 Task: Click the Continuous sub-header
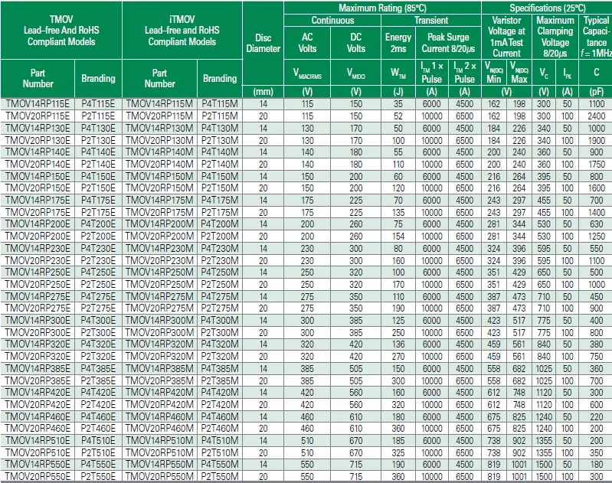point(332,20)
